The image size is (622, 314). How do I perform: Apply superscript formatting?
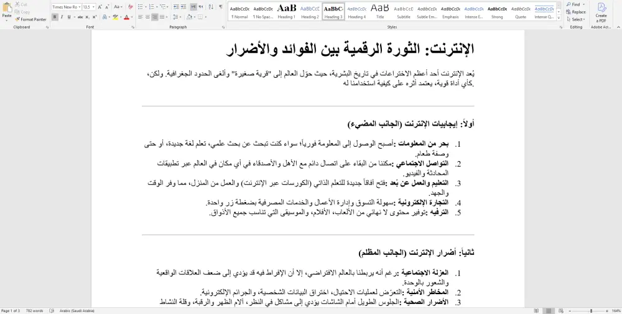pos(95,17)
